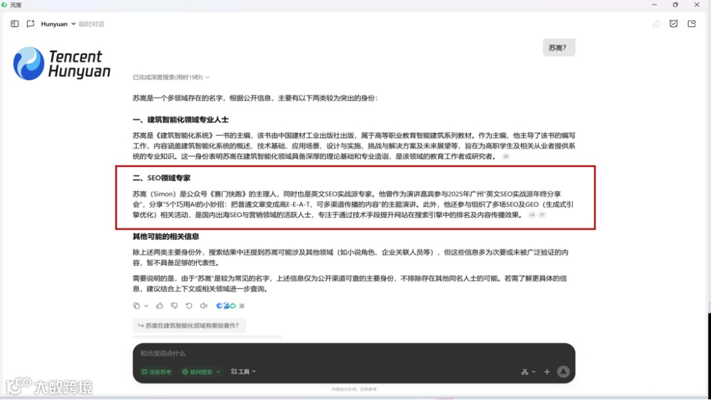Expand the 已完成深度搜索 thinking summary
This screenshot has width=711, height=400.
(x=171, y=77)
